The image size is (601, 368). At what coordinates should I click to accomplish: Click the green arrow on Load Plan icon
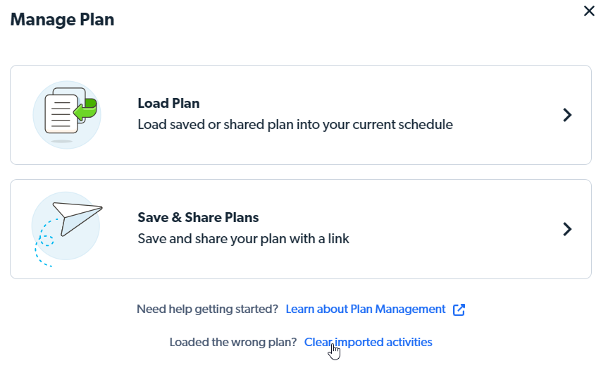(x=85, y=110)
